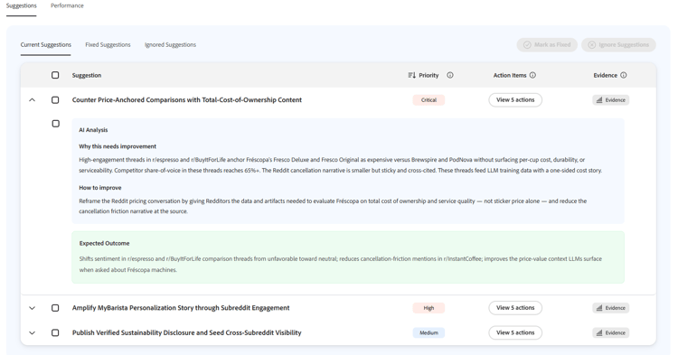
Task: Switch to the Performance tab
Action: coord(67,5)
